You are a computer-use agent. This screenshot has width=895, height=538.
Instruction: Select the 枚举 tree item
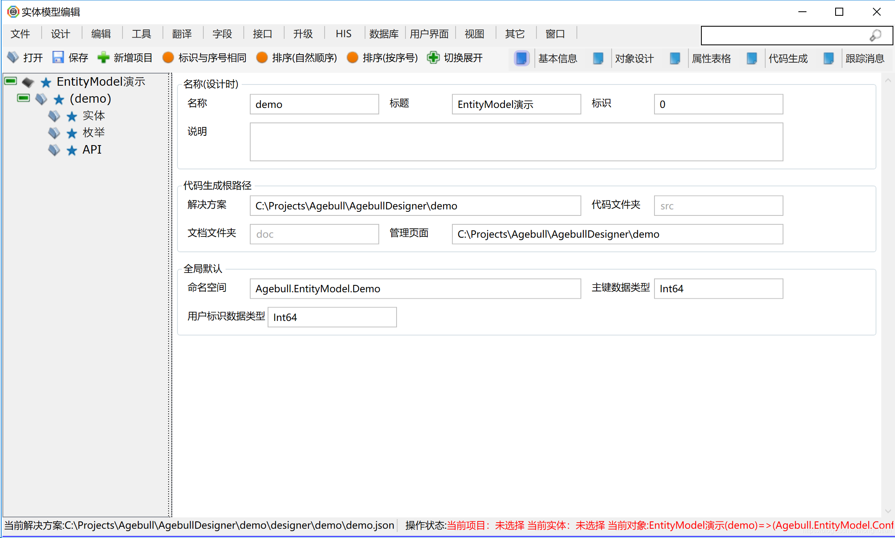click(x=94, y=133)
